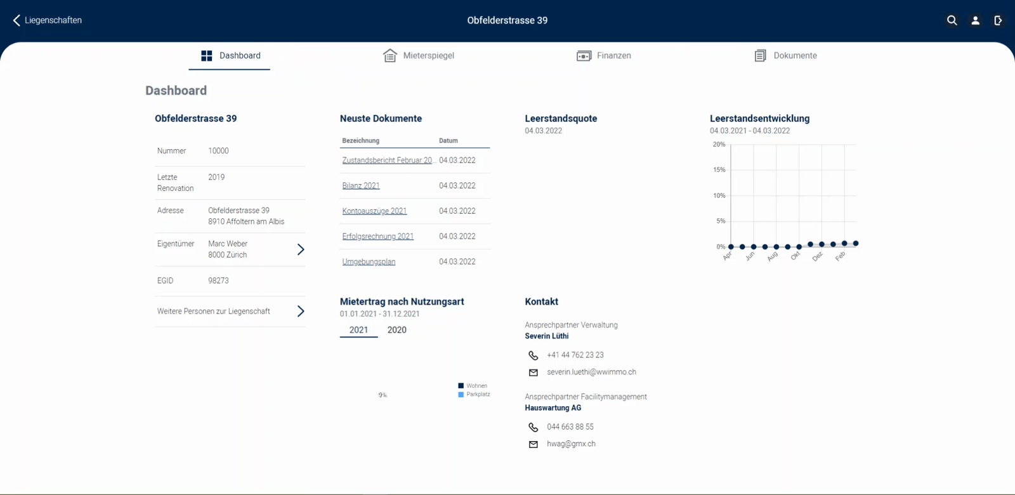Click phone number +41 44 762 23 23
The width and height of the screenshot is (1015, 495).
tap(575, 355)
